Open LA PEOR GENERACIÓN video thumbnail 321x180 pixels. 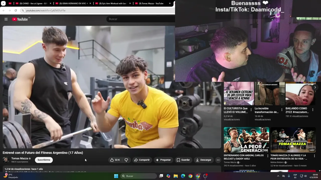point(247,140)
